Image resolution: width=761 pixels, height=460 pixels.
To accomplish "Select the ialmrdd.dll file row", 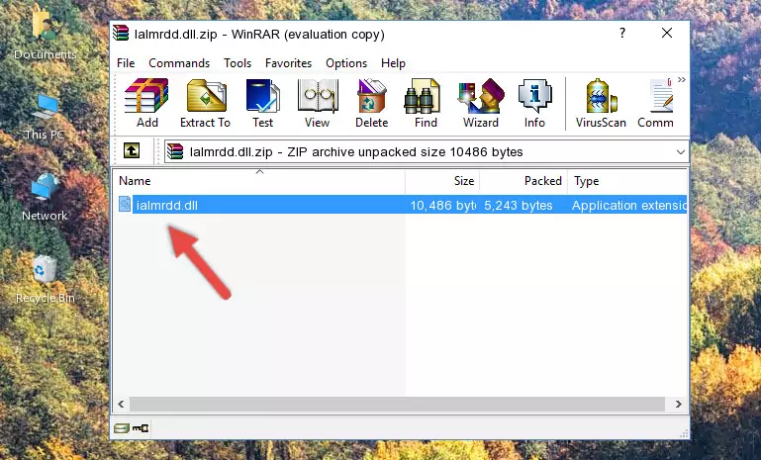I will coord(402,205).
